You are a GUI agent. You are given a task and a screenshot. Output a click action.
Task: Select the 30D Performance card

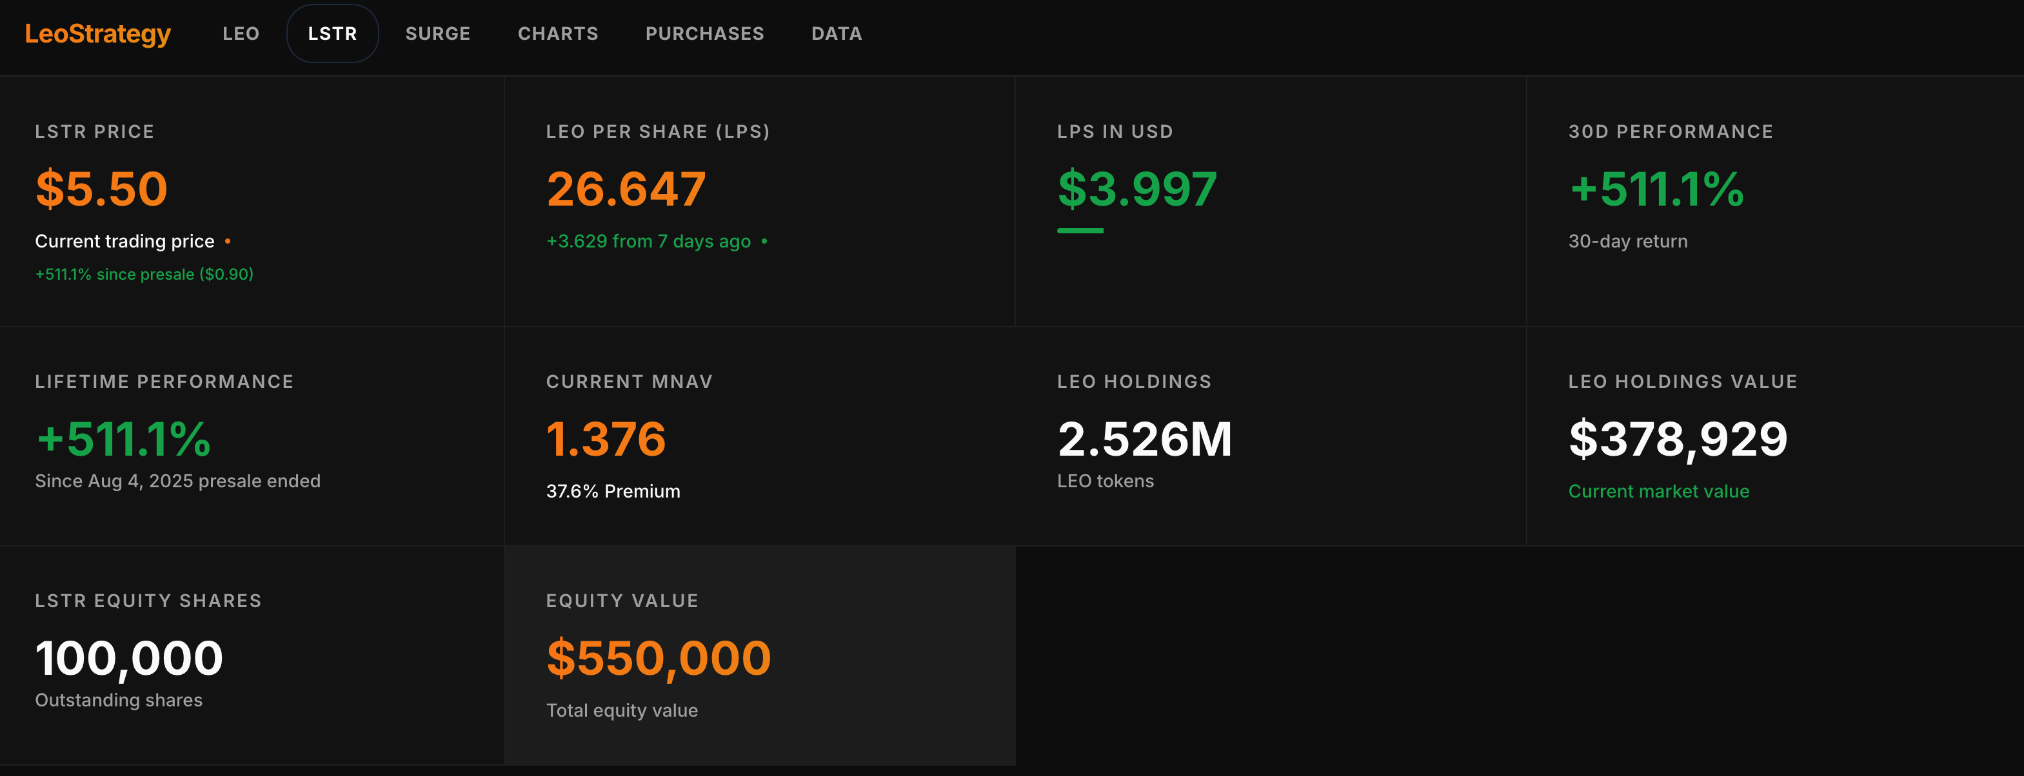pyautogui.click(x=1774, y=201)
